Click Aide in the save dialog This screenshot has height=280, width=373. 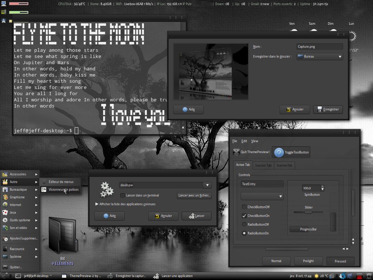coord(188,109)
